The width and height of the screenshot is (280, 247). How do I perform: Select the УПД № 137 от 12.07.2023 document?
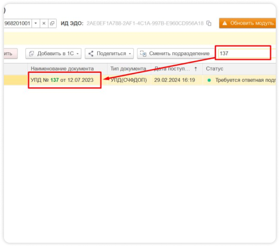pos(62,80)
